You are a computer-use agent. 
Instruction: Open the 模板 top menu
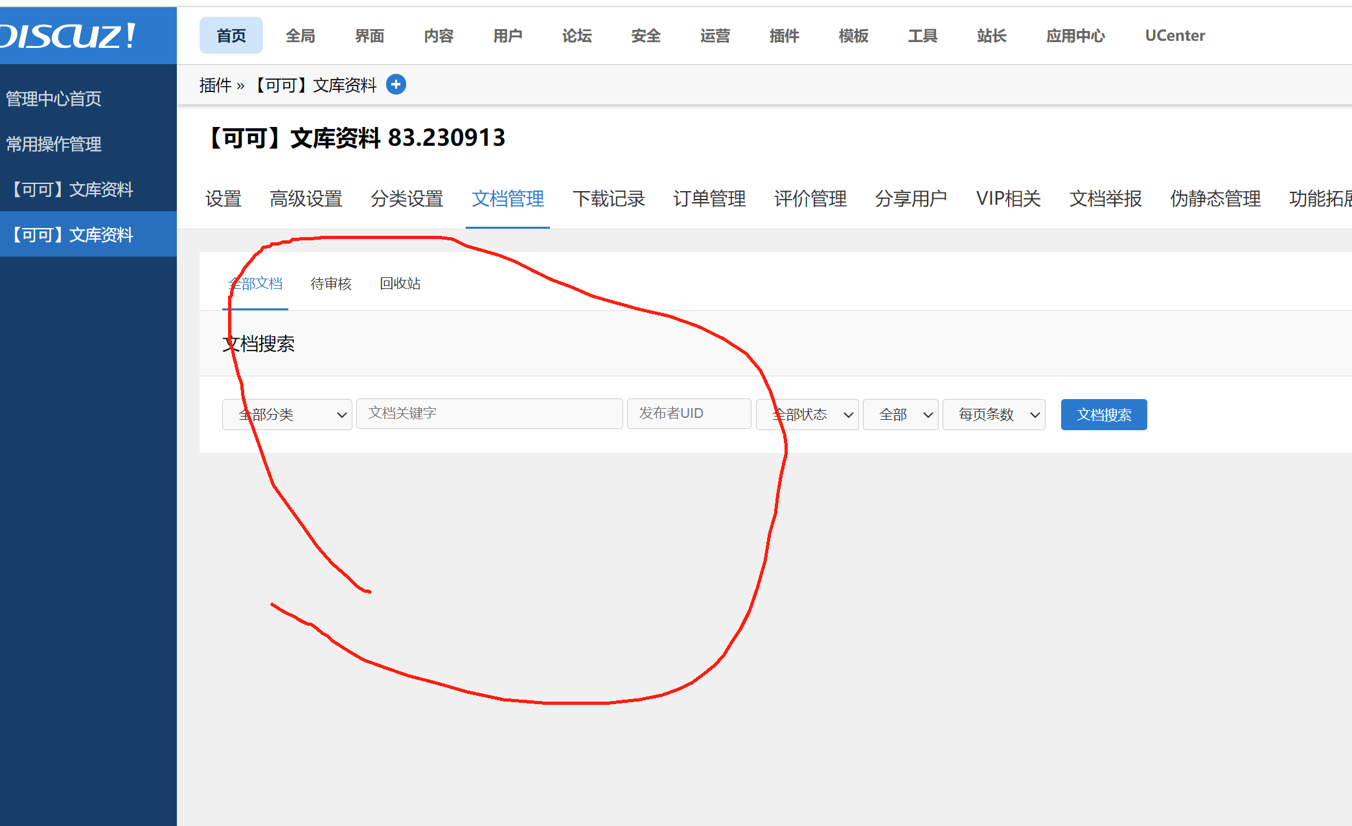click(853, 36)
